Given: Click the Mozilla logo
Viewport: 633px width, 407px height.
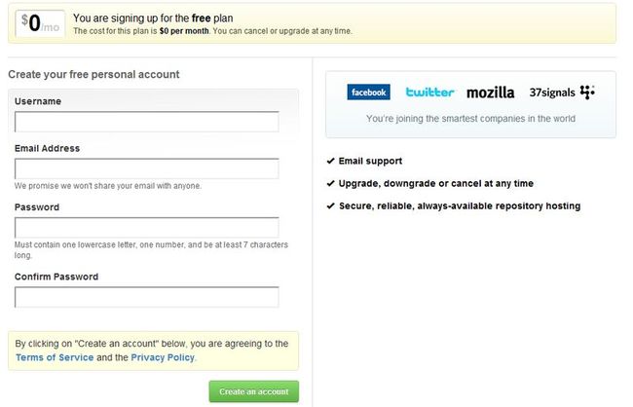Looking at the screenshot, I should tap(490, 92).
